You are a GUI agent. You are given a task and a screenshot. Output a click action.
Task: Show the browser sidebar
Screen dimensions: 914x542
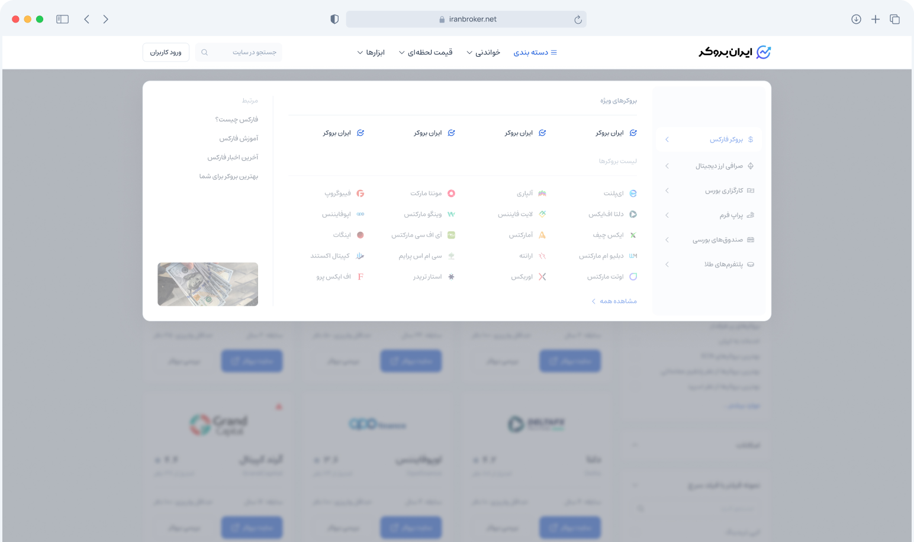(62, 19)
